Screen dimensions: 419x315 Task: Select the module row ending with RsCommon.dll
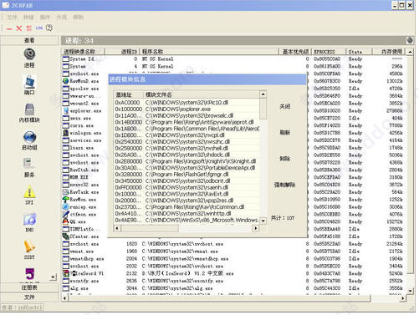[187, 207]
